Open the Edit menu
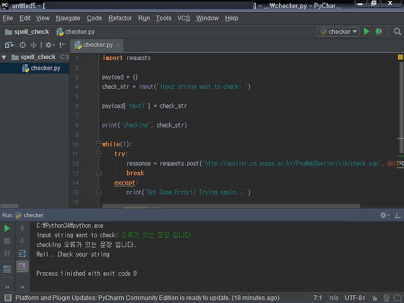This screenshot has height=303, width=404. pos(25,18)
